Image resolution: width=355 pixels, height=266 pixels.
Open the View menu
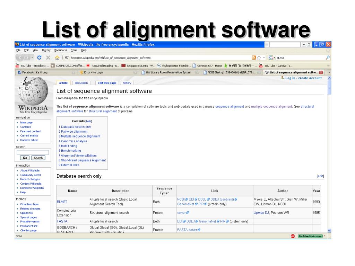[35, 50]
